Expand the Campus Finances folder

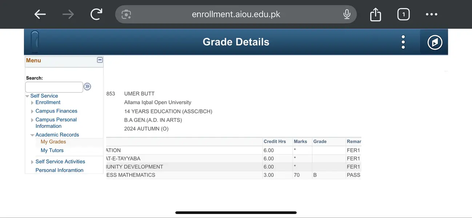(32, 112)
